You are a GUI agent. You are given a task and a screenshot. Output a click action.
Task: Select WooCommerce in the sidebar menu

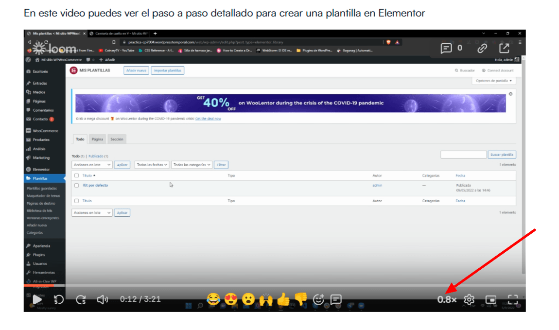click(45, 131)
